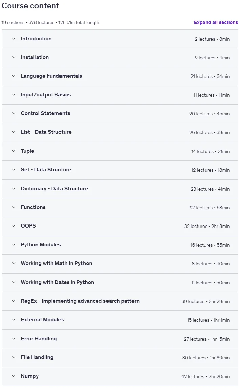Expand Working with Dates in Python chevron

tap(14, 282)
